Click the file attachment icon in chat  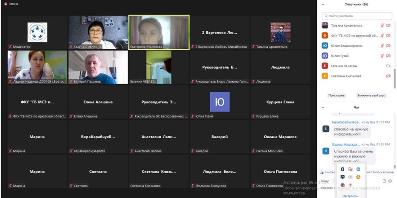pyautogui.click(x=384, y=181)
